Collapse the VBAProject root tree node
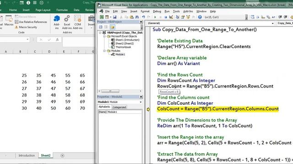The height and width of the screenshot is (164, 293). (100, 32)
